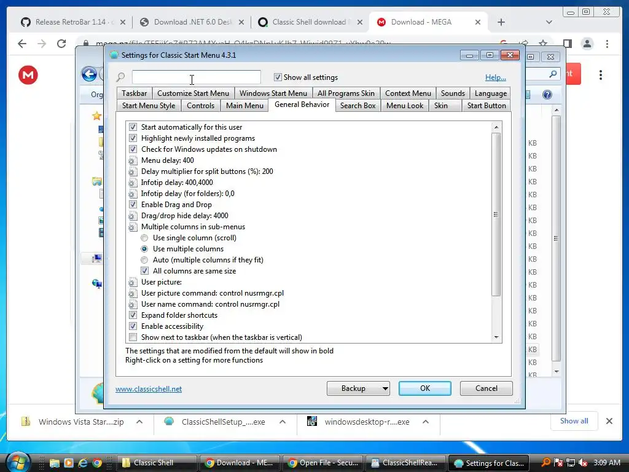Toggle Check for Windows updates on shutdown

point(133,149)
